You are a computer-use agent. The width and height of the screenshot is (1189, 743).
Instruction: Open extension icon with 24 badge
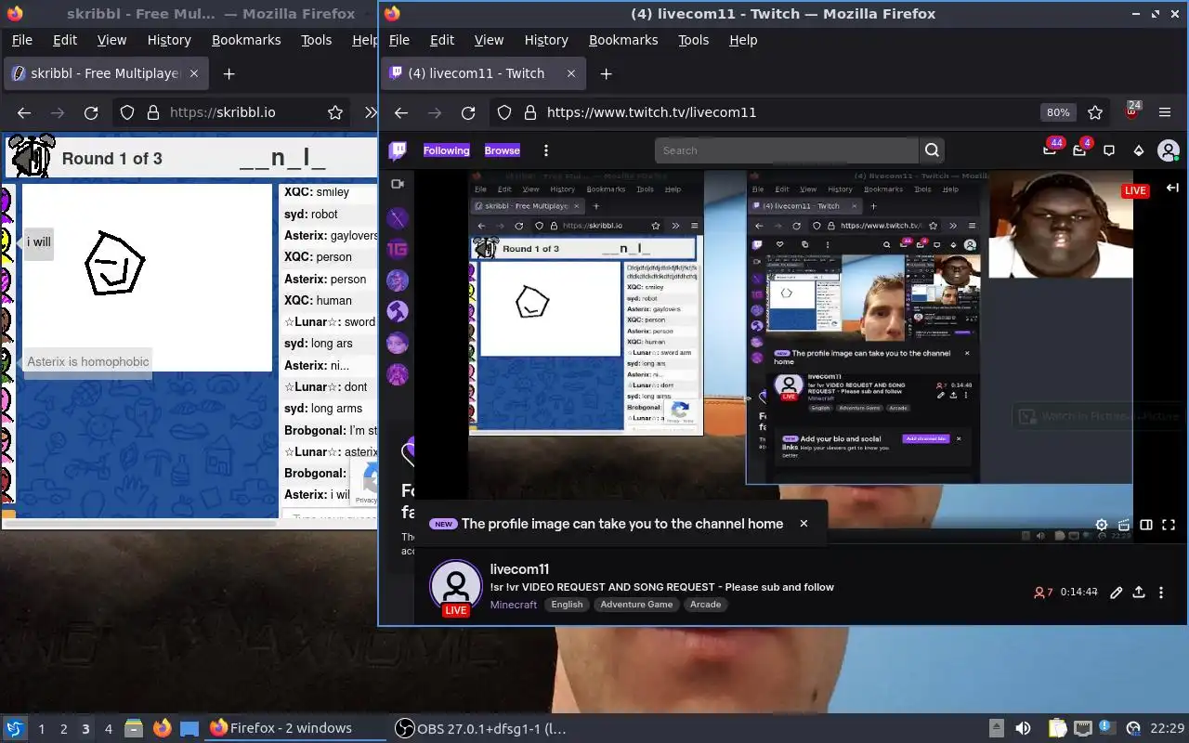1132,111
